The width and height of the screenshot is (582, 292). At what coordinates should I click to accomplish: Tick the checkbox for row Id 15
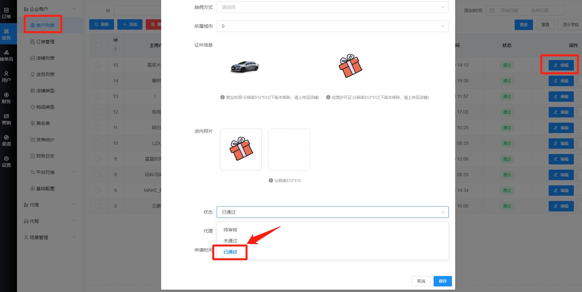click(98, 65)
